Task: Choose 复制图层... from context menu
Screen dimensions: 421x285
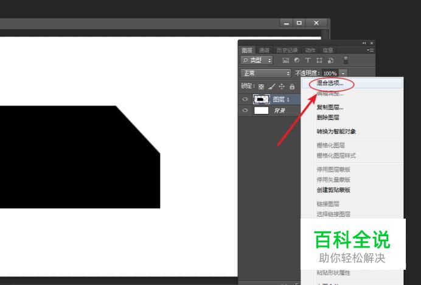Action: click(x=352, y=107)
